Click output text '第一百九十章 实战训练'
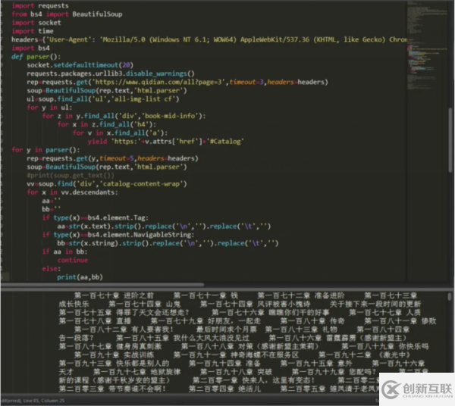This screenshot has height=406, width=455. point(114,355)
